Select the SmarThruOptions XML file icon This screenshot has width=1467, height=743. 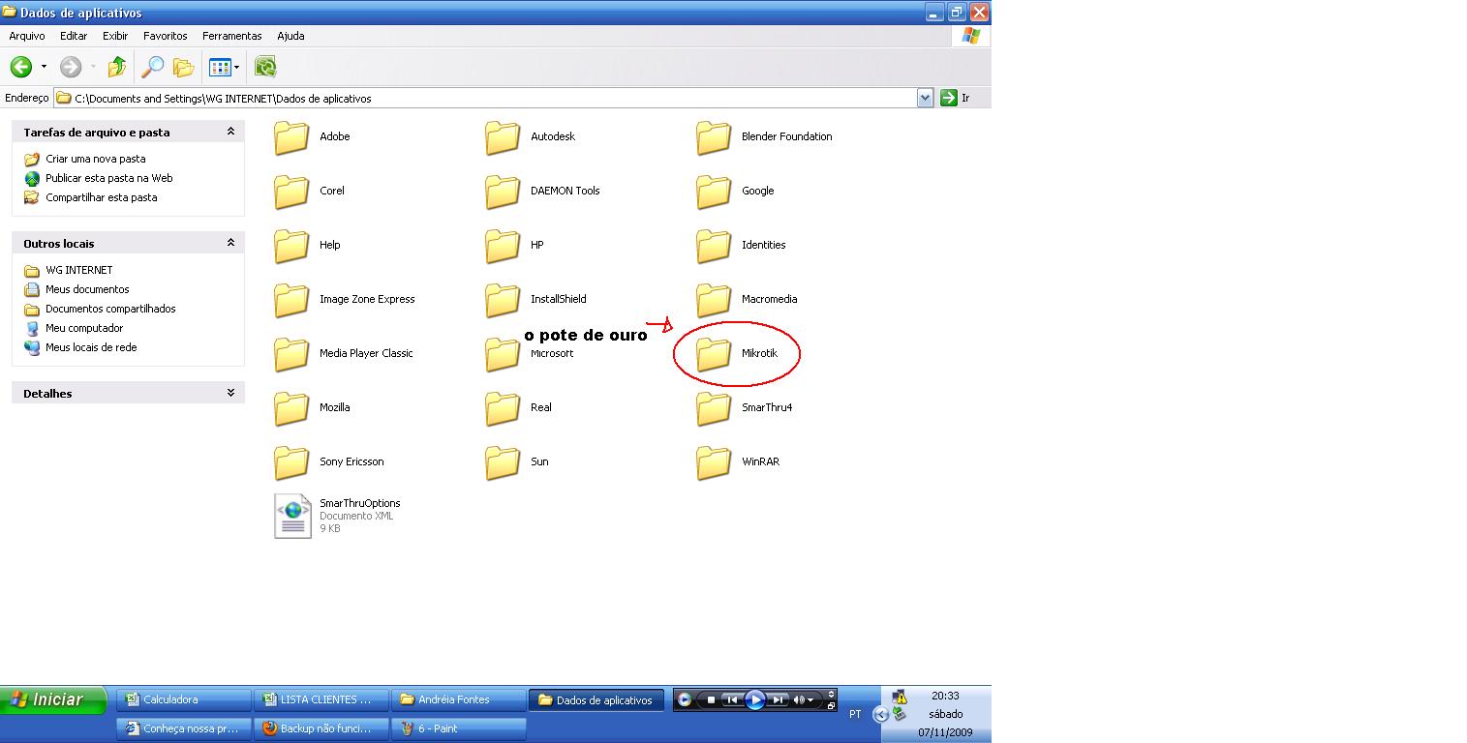click(292, 516)
